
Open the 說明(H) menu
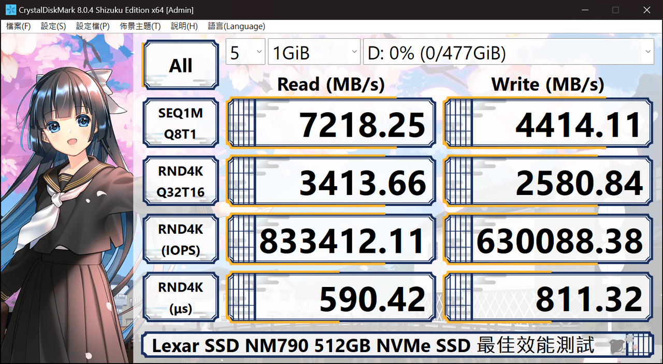click(184, 26)
